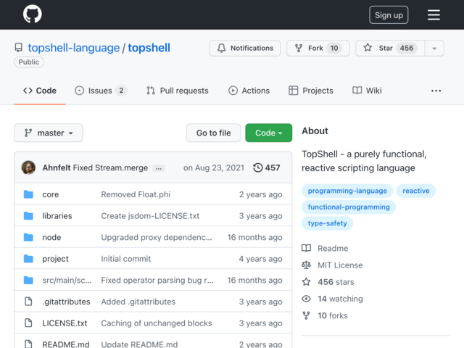Screen dimensions: 464x348
Task: Open the libraries folder name link
Action: [57, 216]
